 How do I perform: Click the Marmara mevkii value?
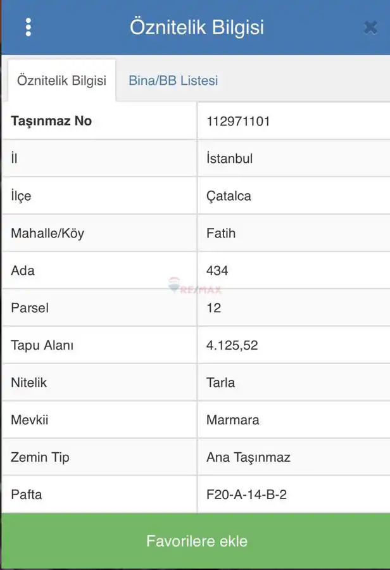tap(232, 420)
